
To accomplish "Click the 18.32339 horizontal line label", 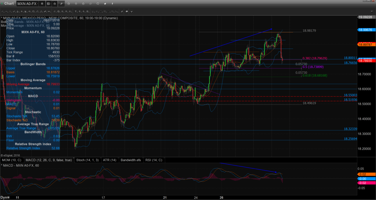I will pos(350,129).
